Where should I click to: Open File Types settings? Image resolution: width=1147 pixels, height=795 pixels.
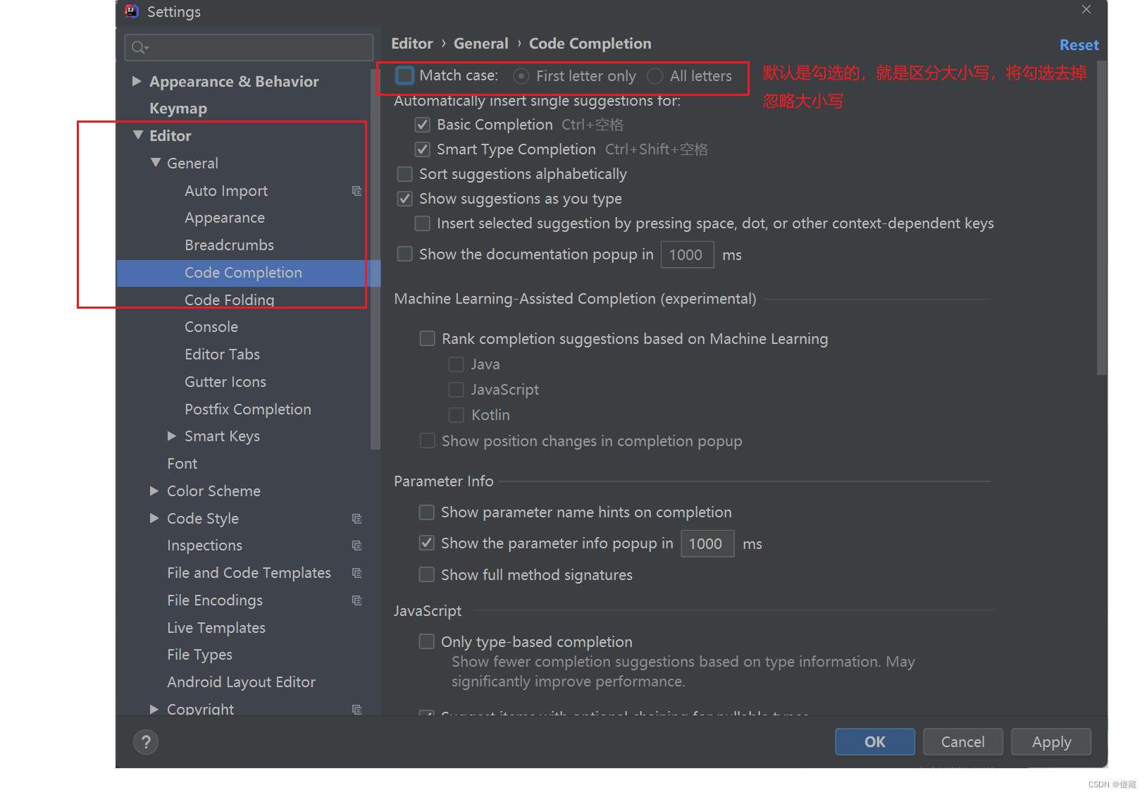coord(199,655)
